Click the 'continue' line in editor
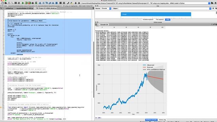The image size is (217, 122). pyautogui.click(x=20, y=55)
